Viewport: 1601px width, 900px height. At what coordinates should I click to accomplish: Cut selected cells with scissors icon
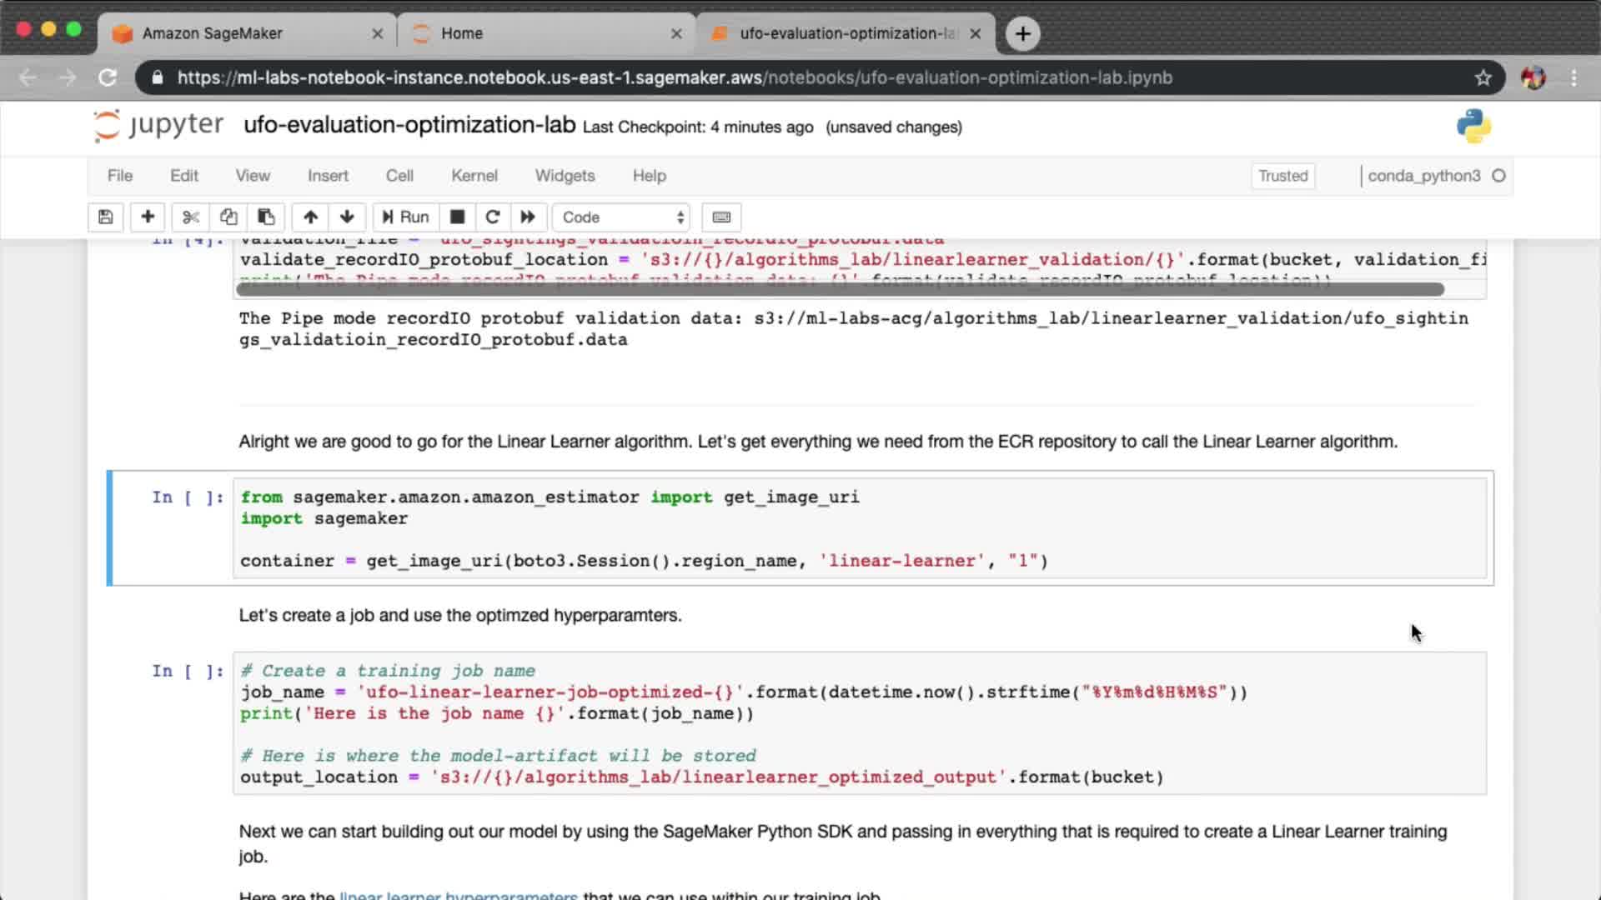[x=191, y=217]
